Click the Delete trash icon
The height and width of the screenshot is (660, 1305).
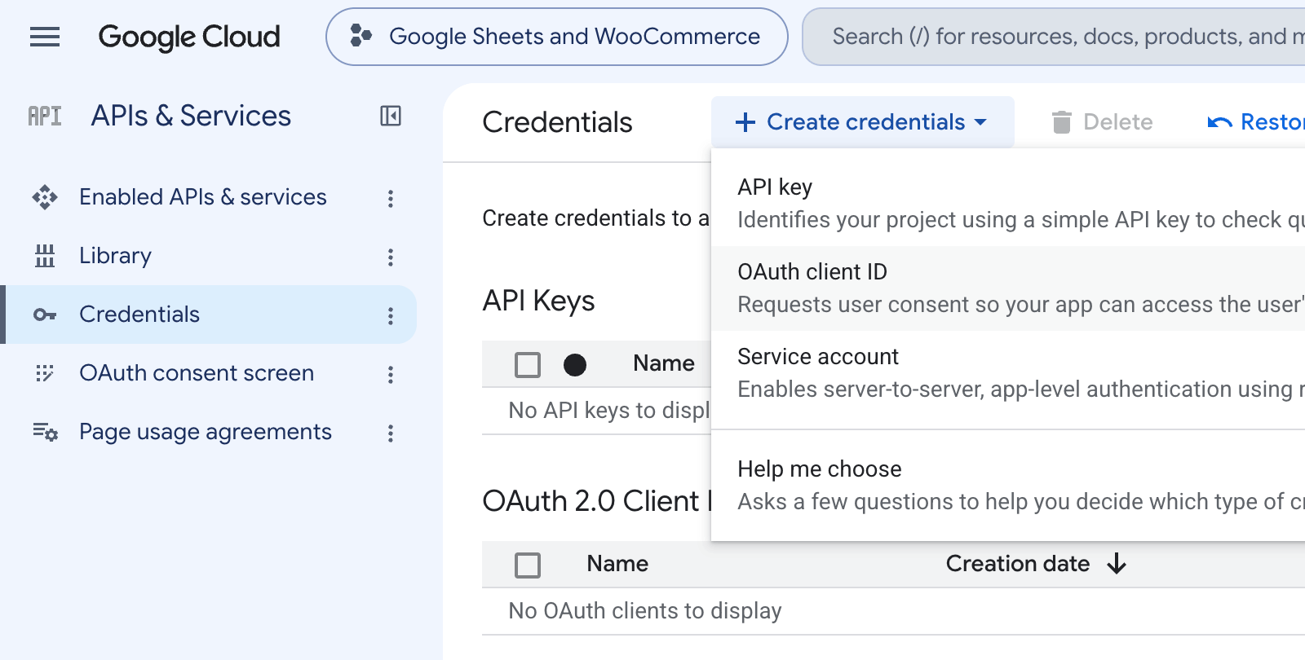[1061, 122]
